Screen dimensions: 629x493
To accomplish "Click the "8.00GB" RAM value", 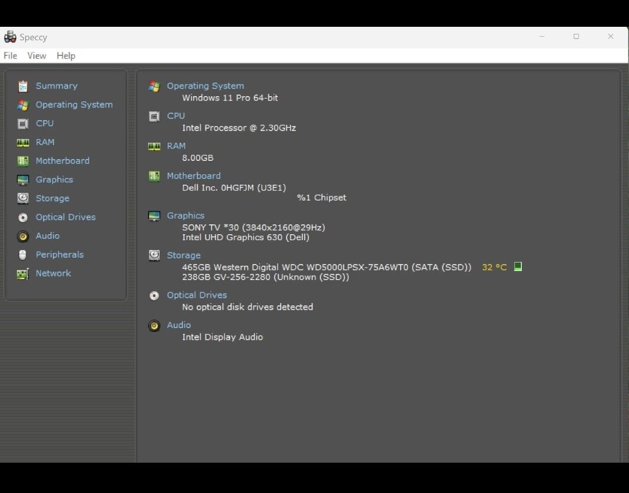I will [198, 158].
